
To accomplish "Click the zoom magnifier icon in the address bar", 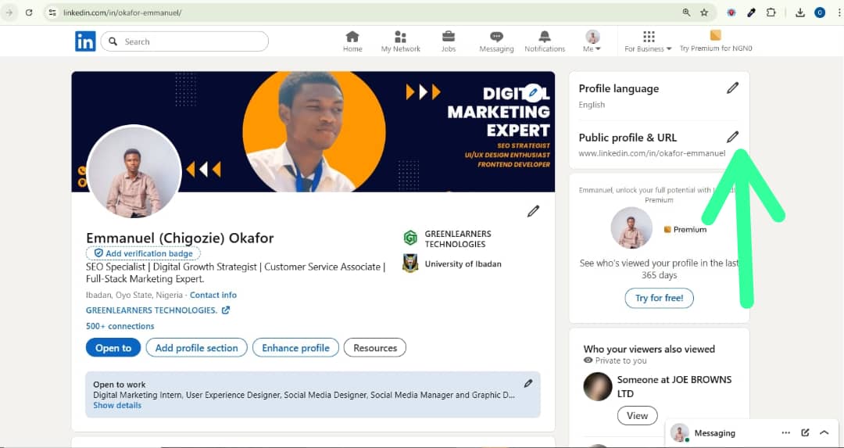I will coord(686,13).
